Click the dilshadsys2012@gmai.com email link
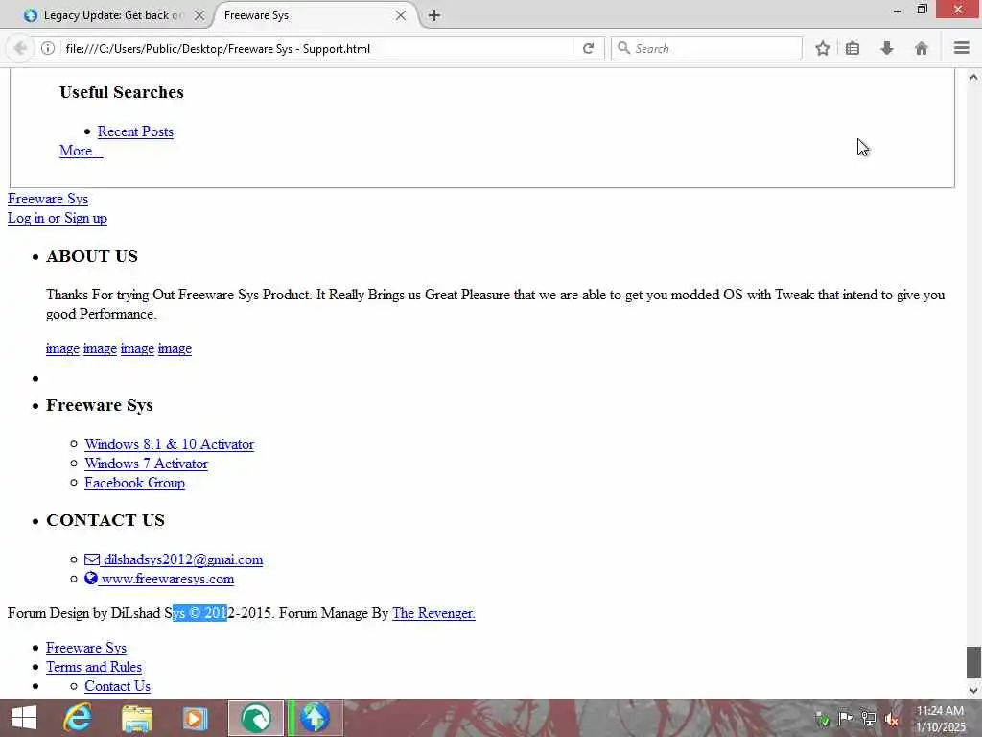The width and height of the screenshot is (982, 737). point(183,559)
